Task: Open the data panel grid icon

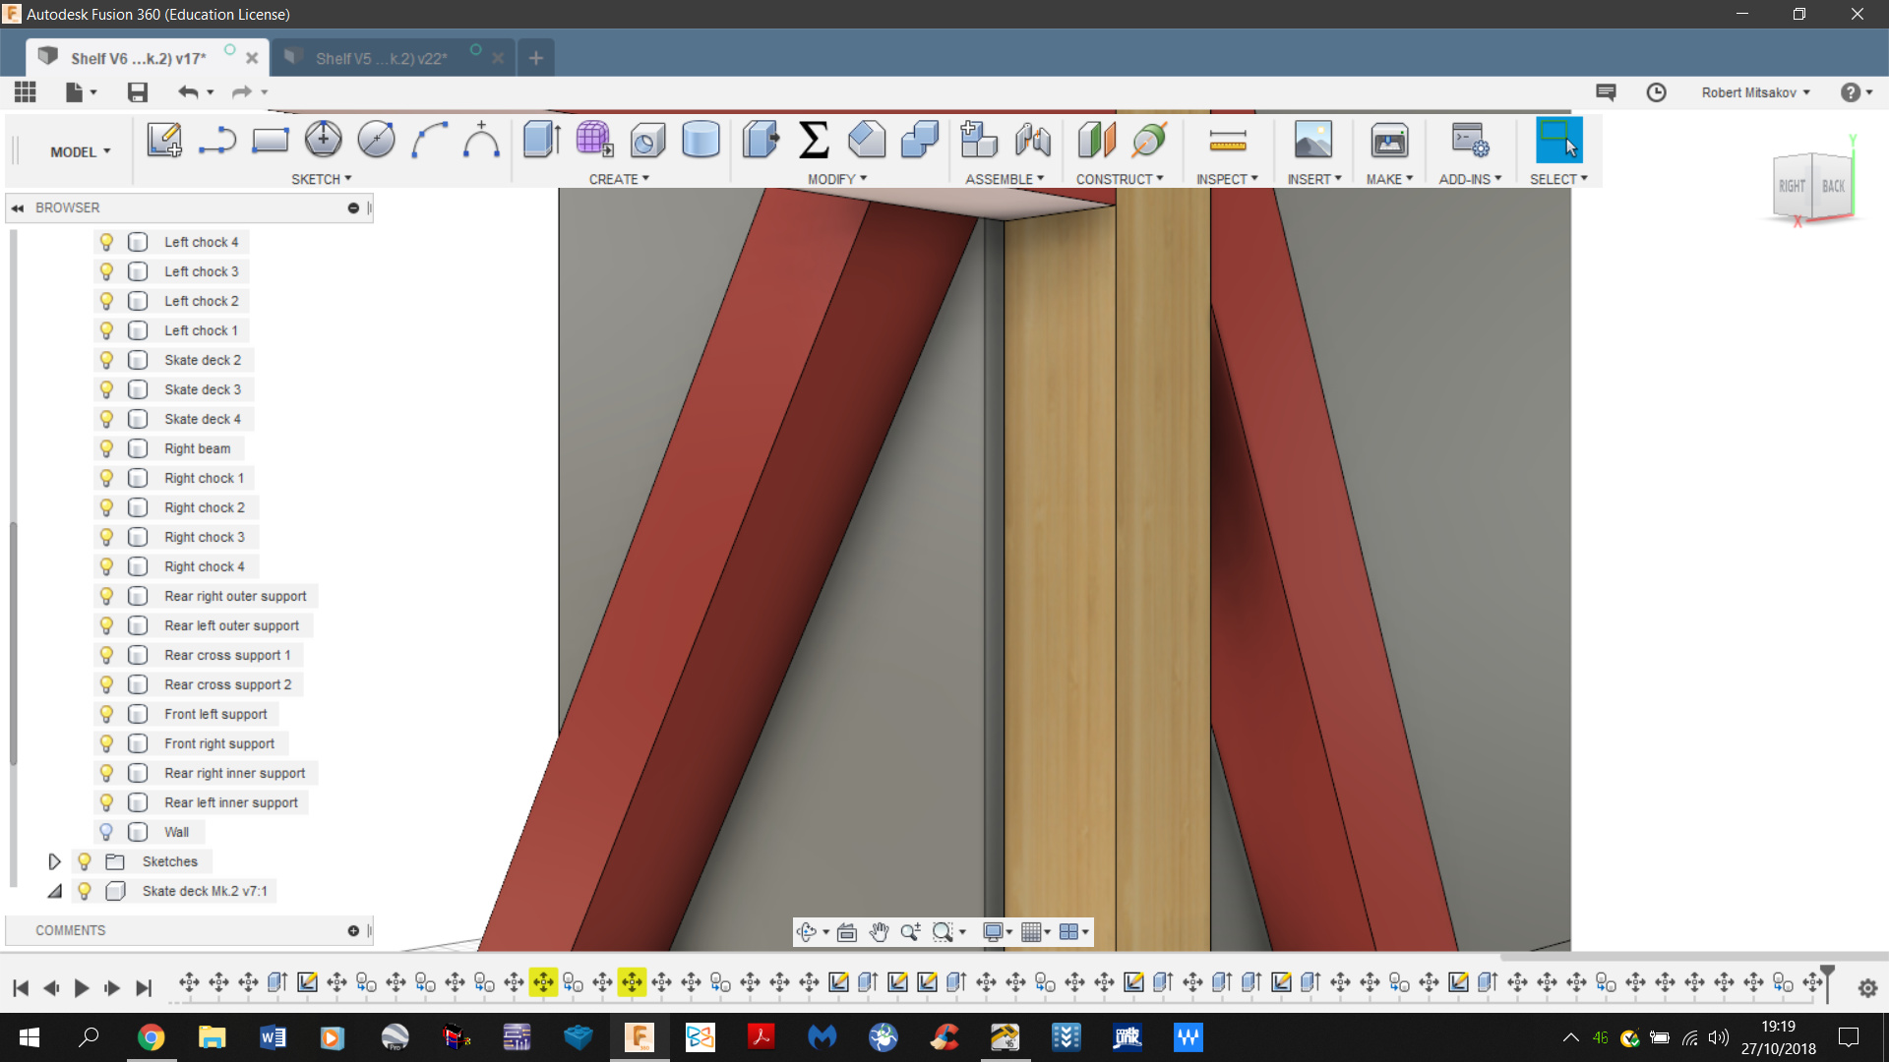Action: 26,91
